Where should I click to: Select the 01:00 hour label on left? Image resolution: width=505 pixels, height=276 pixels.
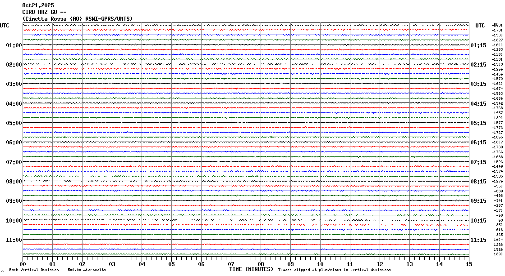(14, 45)
